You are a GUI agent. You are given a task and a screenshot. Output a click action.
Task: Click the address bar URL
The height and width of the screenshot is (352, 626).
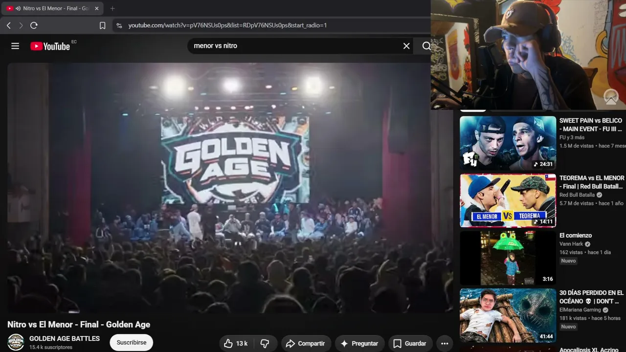(227, 25)
